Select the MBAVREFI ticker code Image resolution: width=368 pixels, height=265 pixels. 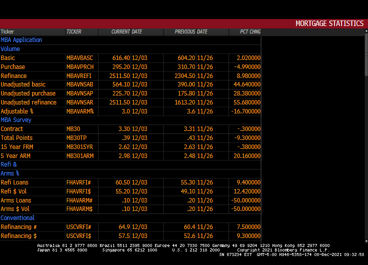pos(79,76)
